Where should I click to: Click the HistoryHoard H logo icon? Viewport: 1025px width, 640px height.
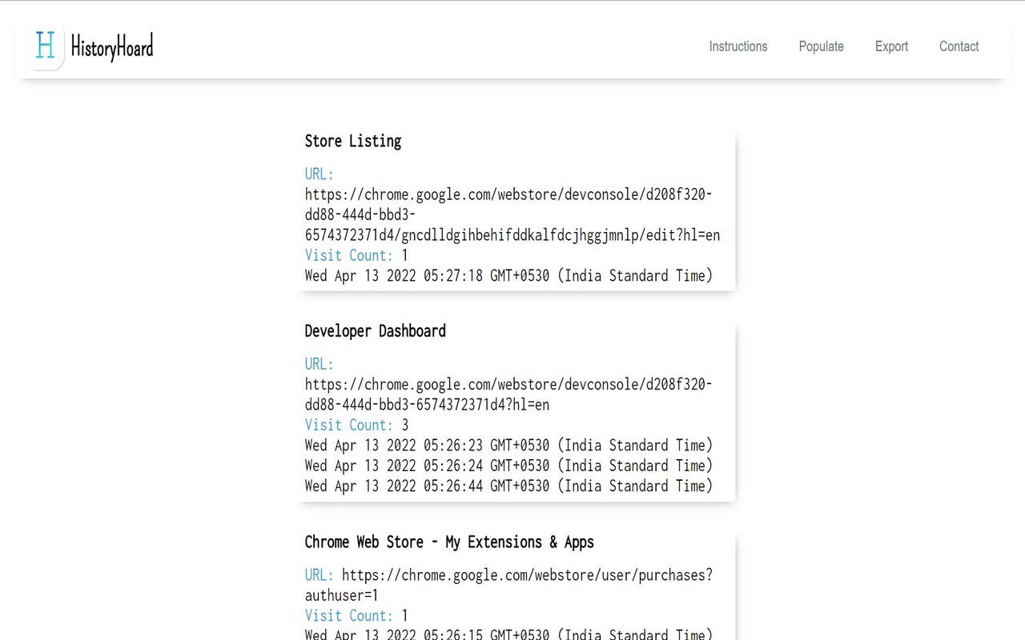[x=46, y=46]
